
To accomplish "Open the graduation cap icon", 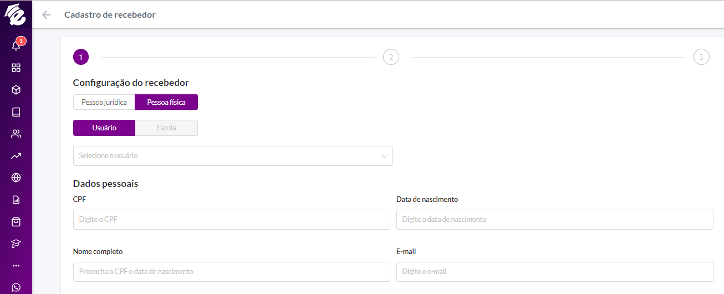I will 16,244.
